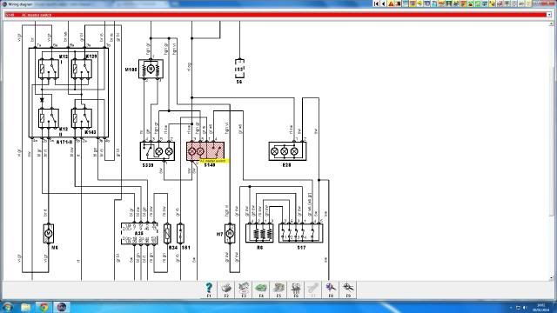Image resolution: width=557 pixels, height=313 pixels.
Task: Select the E28 lamp component in diagram
Action: click(x=287, y=151)
